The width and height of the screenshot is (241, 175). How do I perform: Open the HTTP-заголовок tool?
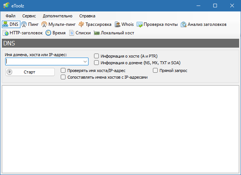[x=23, y=33]
